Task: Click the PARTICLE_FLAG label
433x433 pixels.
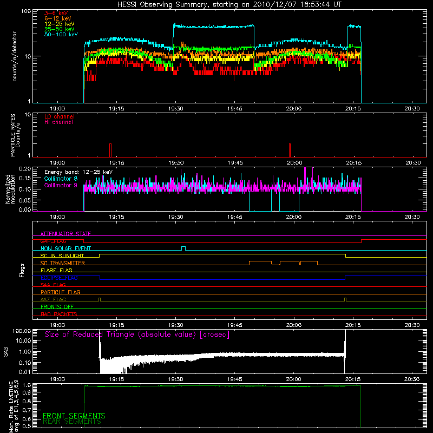Action: 61,292
